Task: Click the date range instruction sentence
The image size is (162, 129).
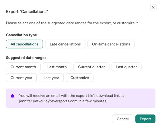Action: point(72,23)
